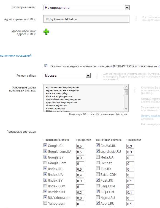Uncheck the Яndex.BY checkbox

pos(45,180)
